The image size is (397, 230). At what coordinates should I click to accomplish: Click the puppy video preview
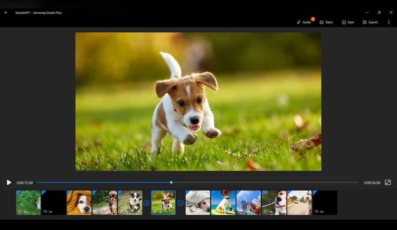(198, 102)
